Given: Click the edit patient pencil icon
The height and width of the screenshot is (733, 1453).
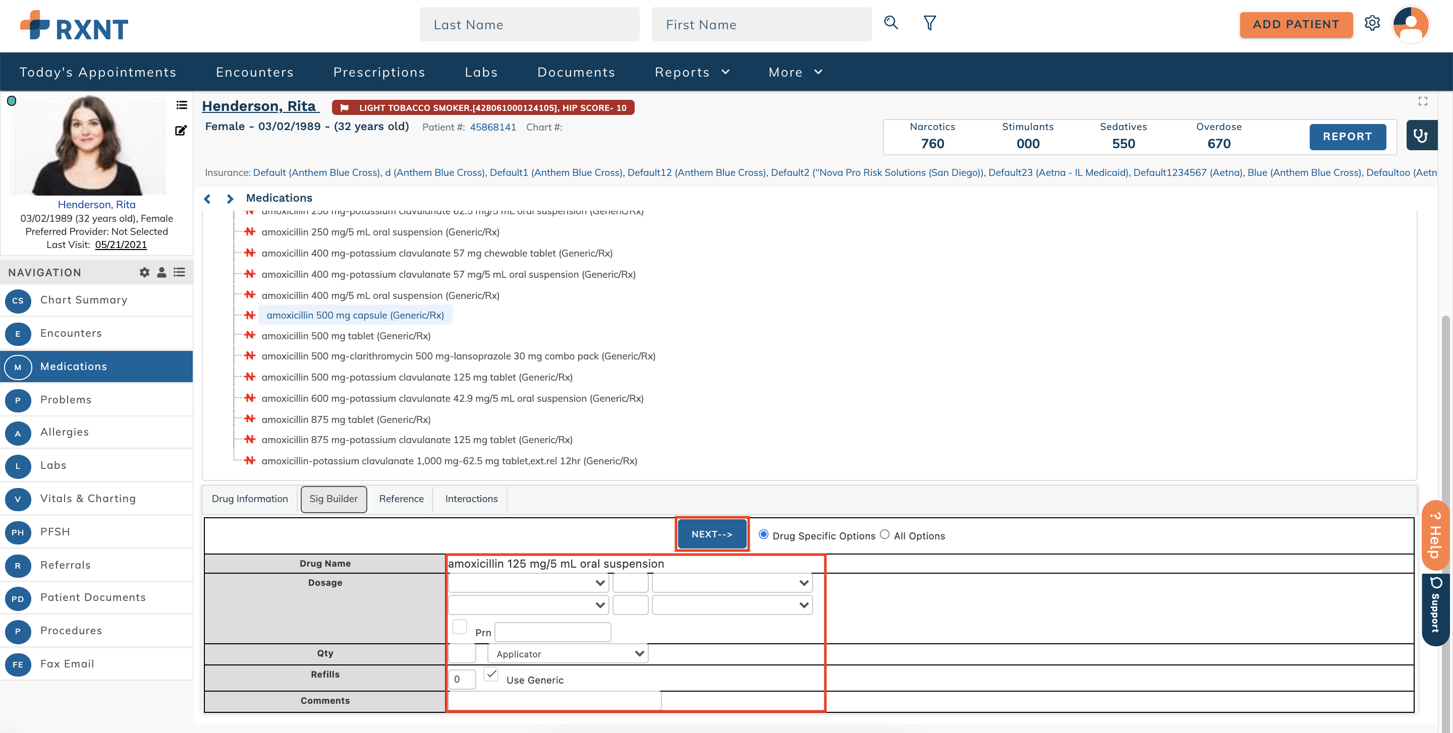Looking at the screenshot, I should [x=181, y=130].
